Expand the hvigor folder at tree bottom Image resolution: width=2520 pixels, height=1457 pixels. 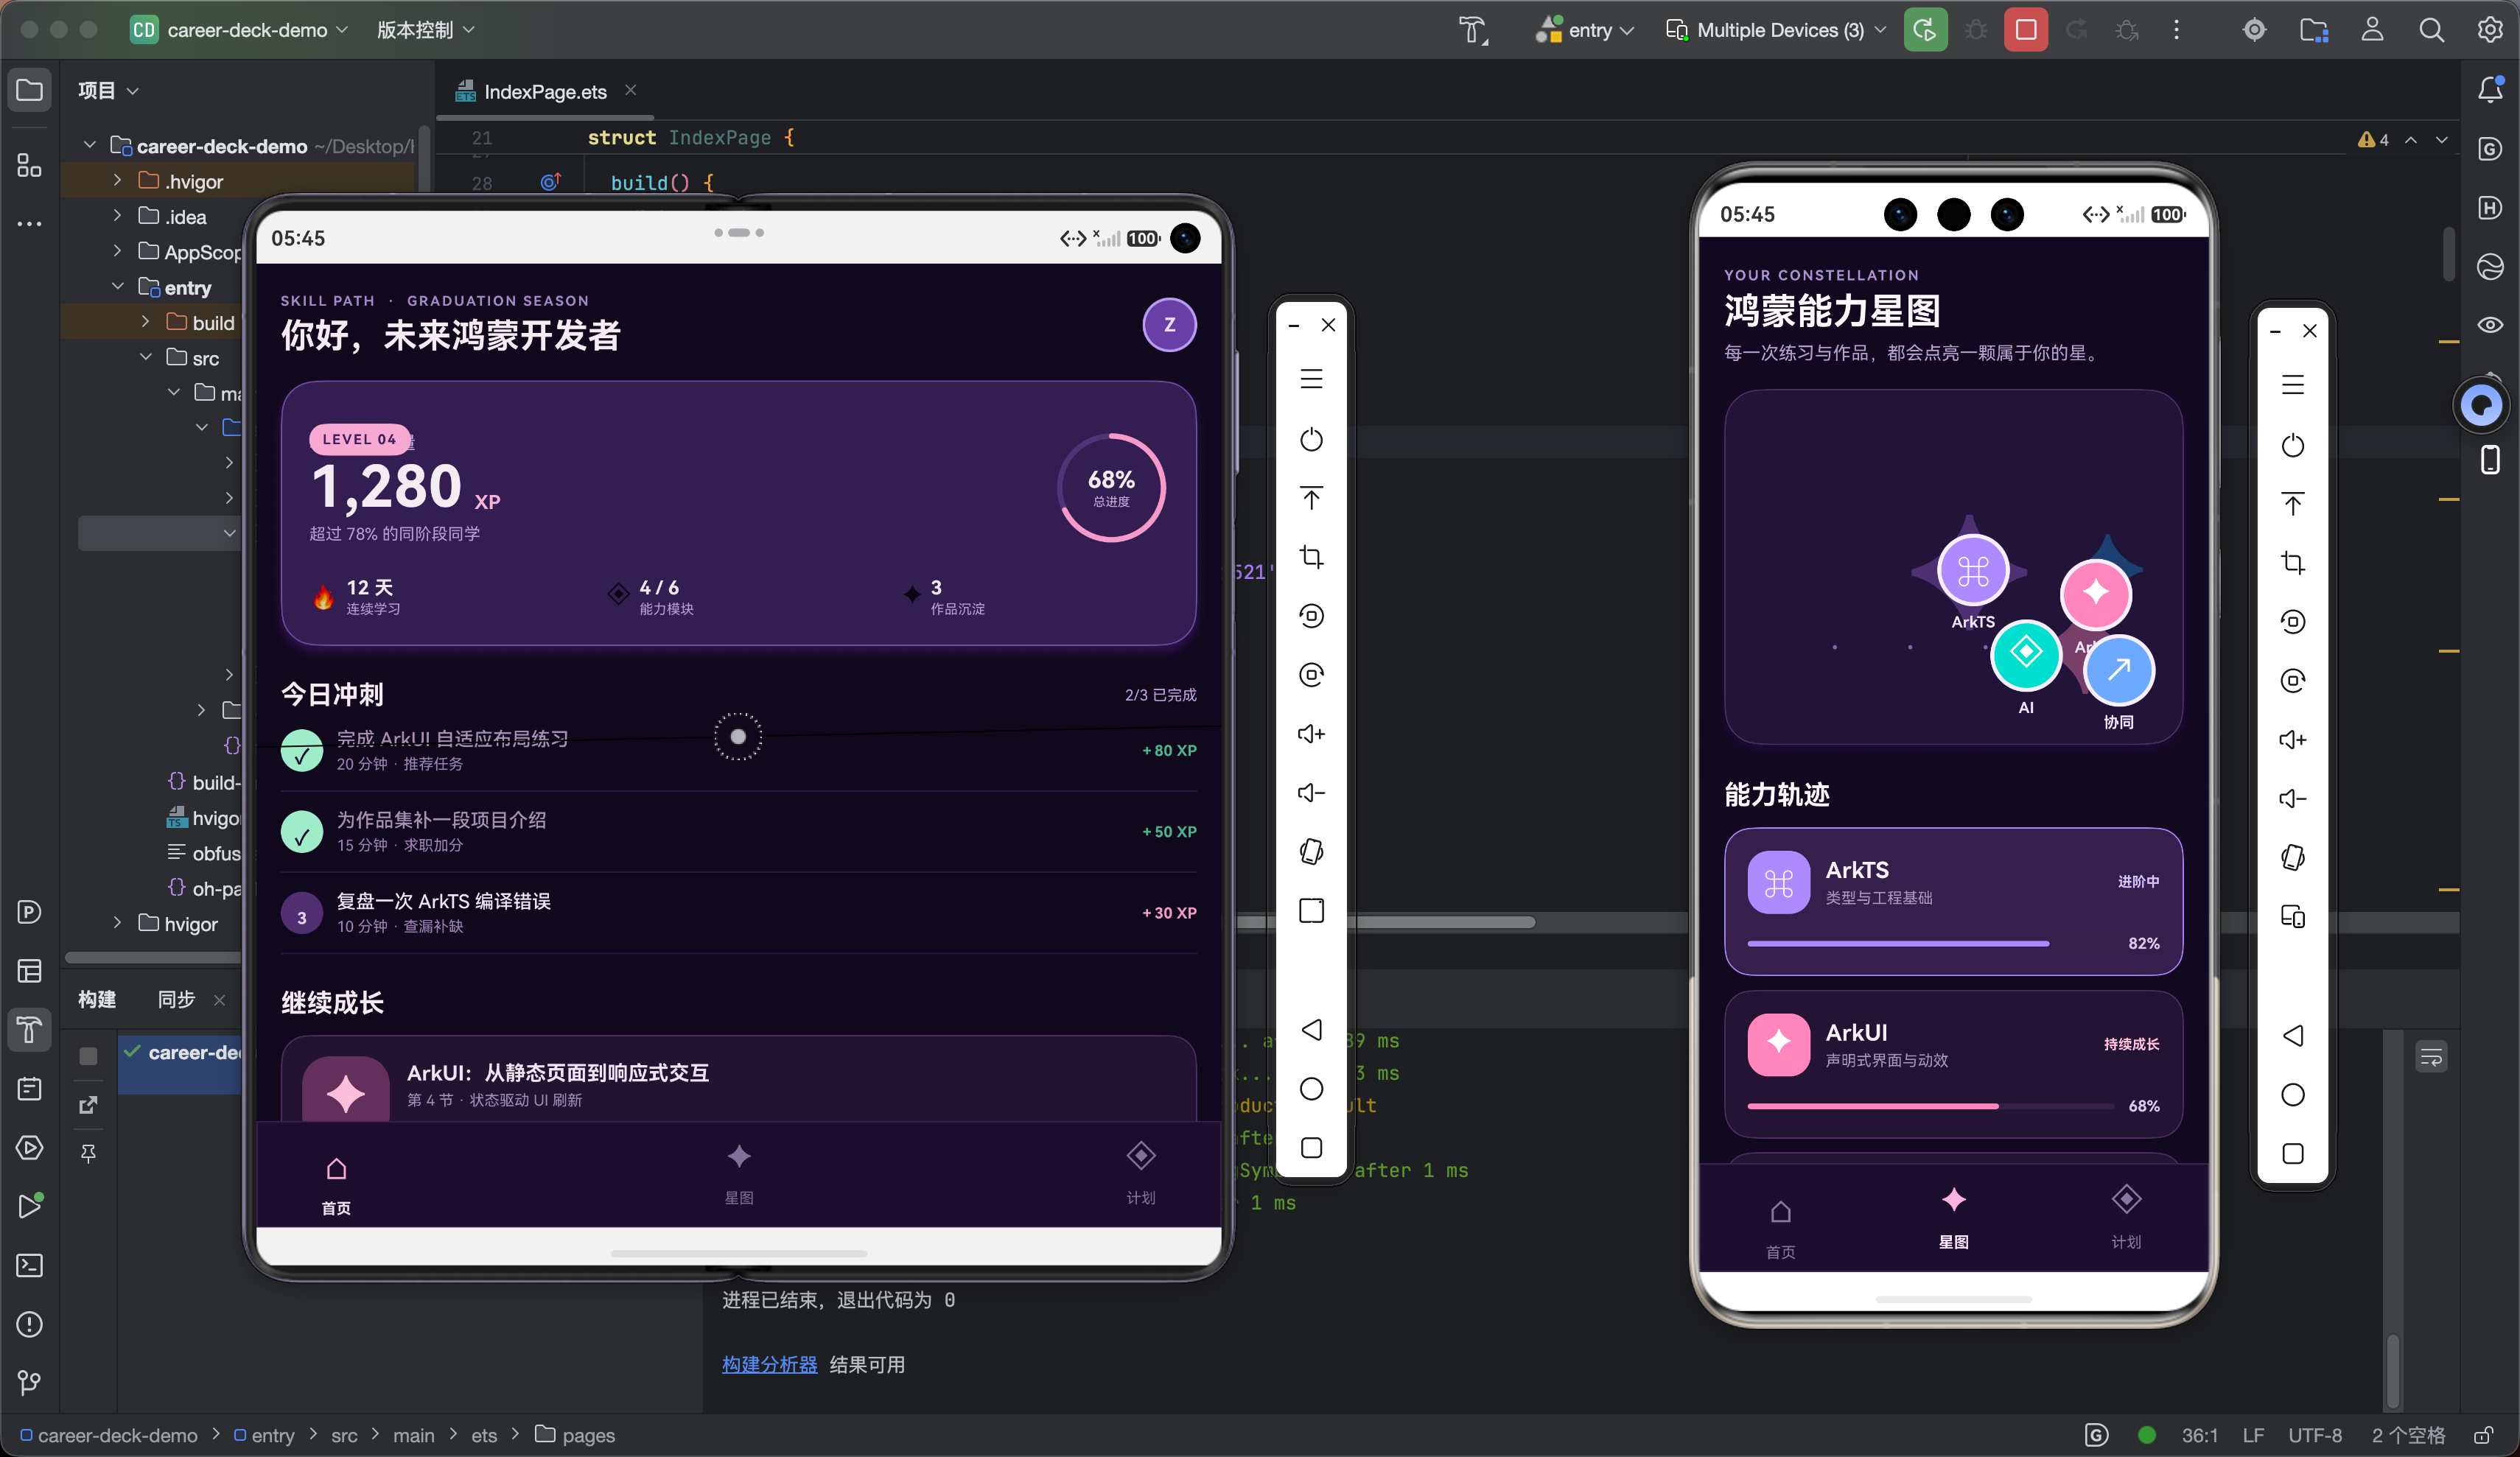pos(117,922)
